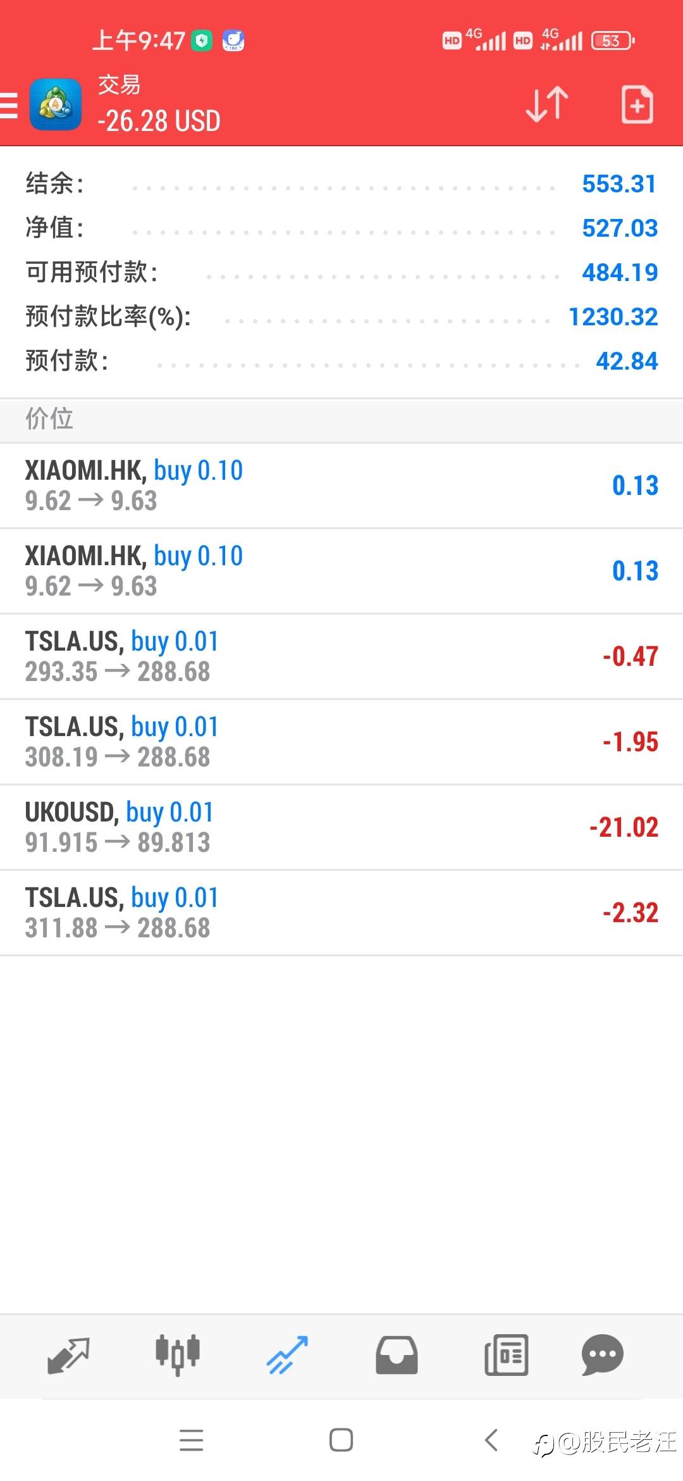Select first XIAOMI.HK buy 0.10 position
Image resolution: width=683 pixels, height=1481 pixels.
pos(341,485)
